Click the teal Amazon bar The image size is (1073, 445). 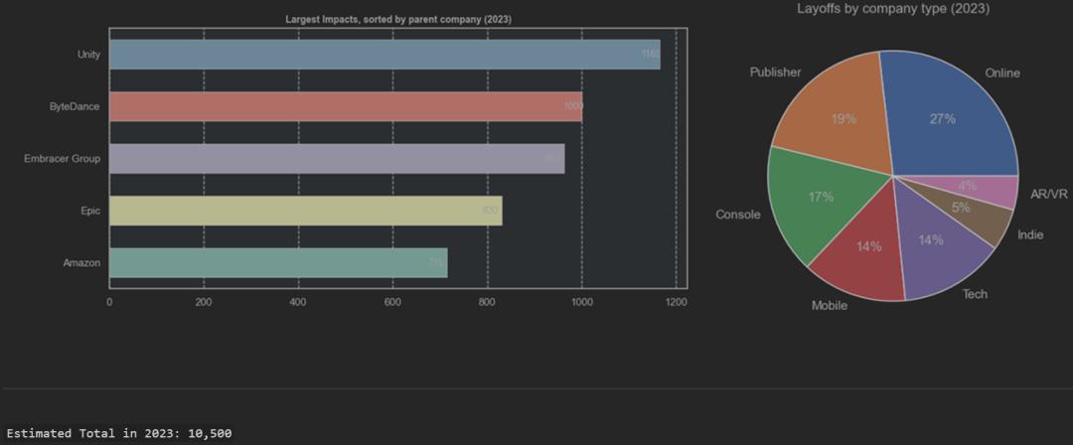[278, 263]
